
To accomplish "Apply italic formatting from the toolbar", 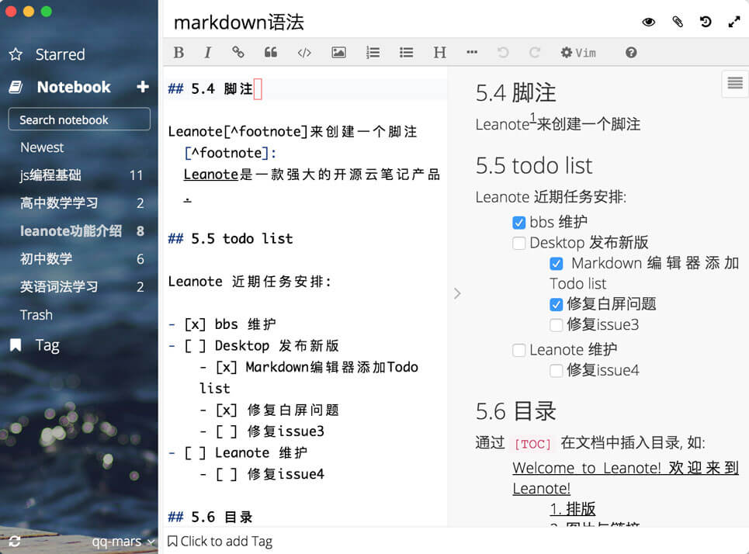I will point(207,53).
